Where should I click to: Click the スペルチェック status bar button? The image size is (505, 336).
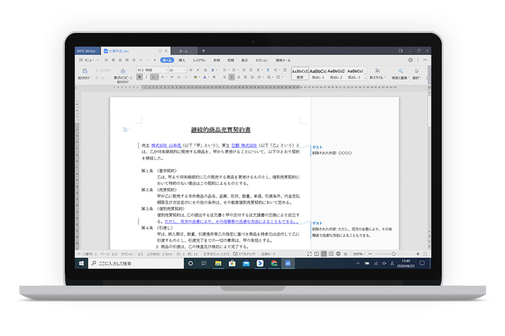[244, 254]
